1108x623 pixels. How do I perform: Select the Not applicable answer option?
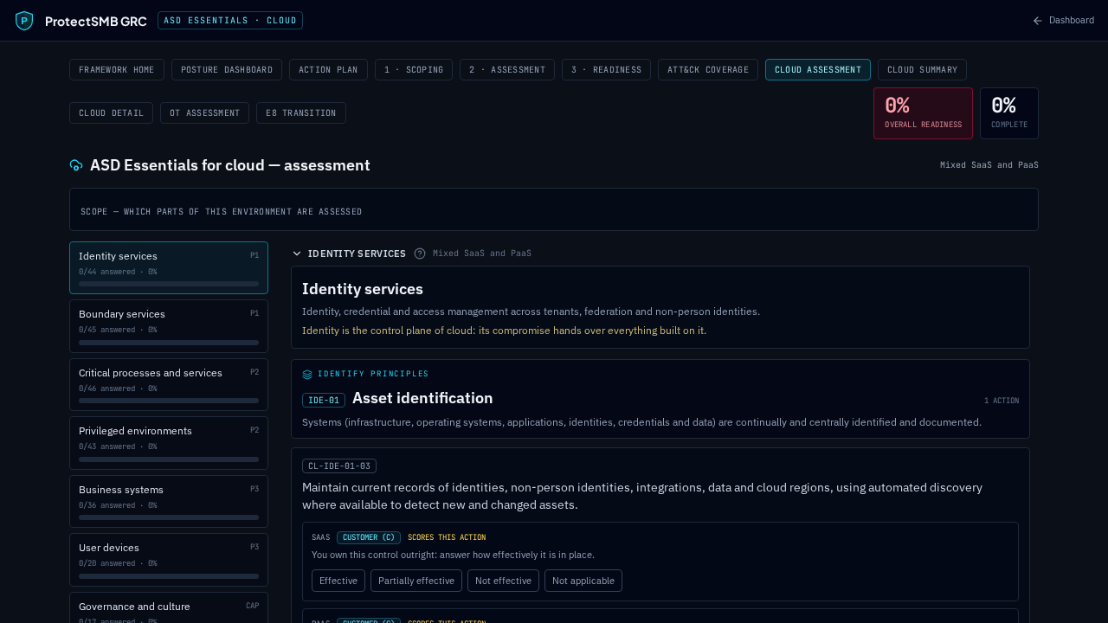583,581
